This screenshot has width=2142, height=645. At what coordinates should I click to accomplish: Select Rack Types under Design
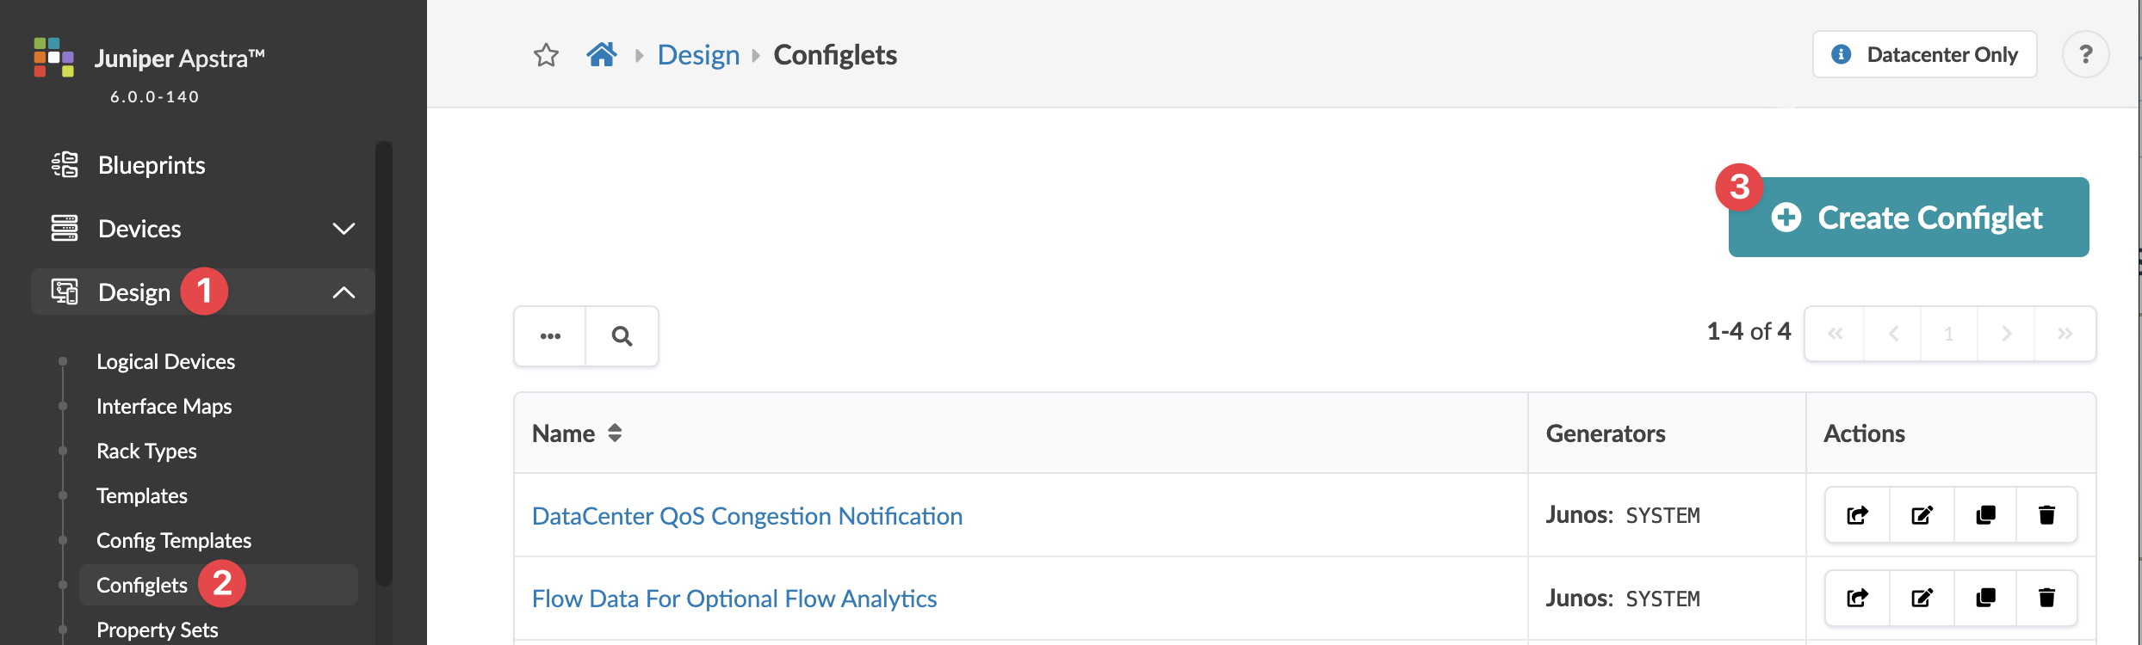pyautogui.click(x=146, y=451)
